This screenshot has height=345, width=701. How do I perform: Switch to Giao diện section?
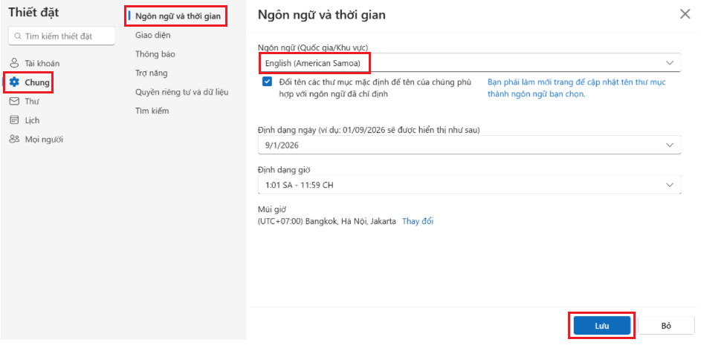[153, 35]
